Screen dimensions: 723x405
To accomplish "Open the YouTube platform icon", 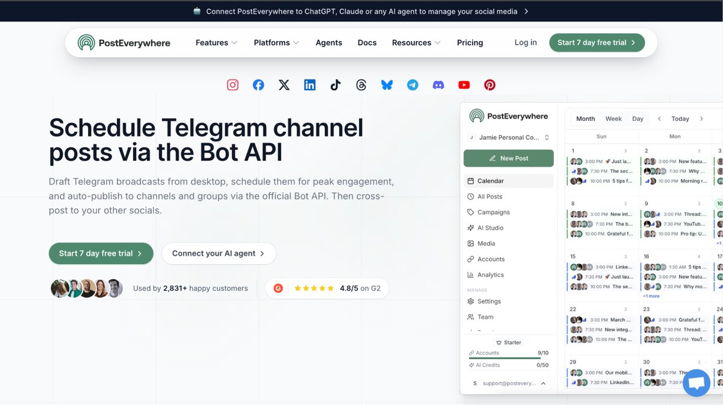I will [464, 85].
